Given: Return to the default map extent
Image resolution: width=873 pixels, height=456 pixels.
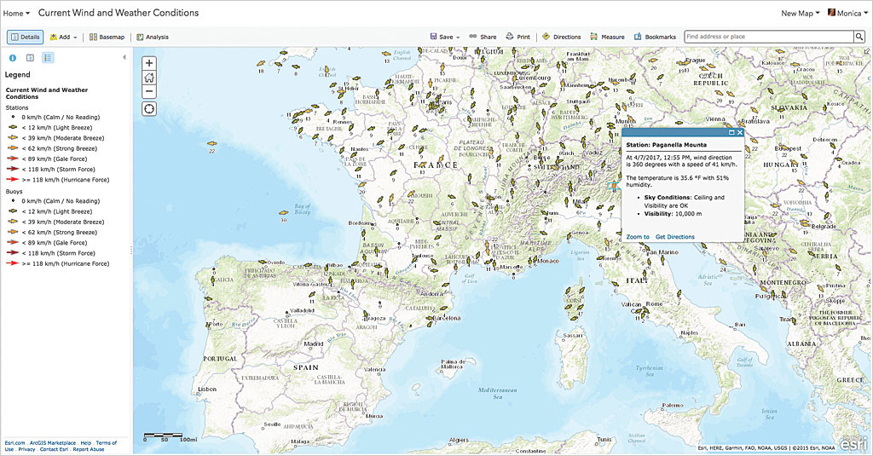Looking at the screenshot, I should (x=149, y=77).
